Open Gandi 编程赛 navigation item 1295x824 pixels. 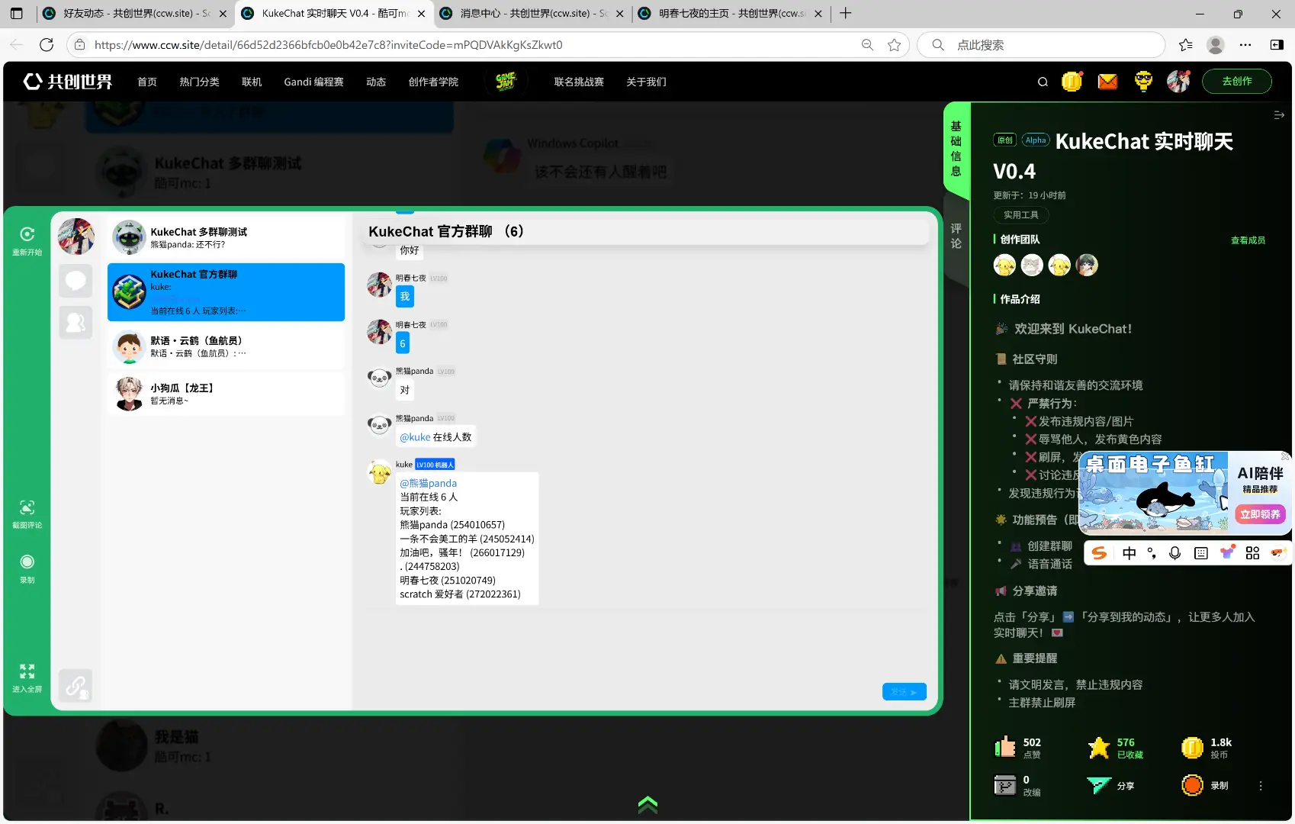point(313,82)
